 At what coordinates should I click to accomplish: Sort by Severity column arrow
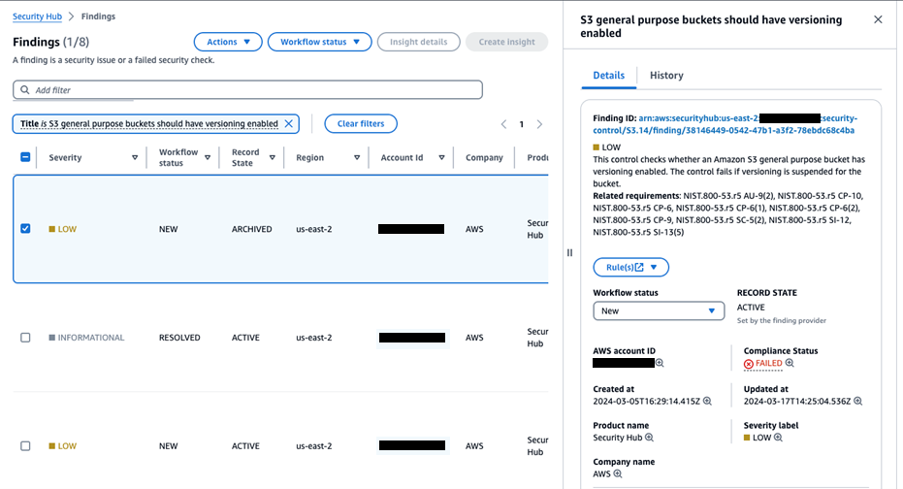tap(135, 157)
